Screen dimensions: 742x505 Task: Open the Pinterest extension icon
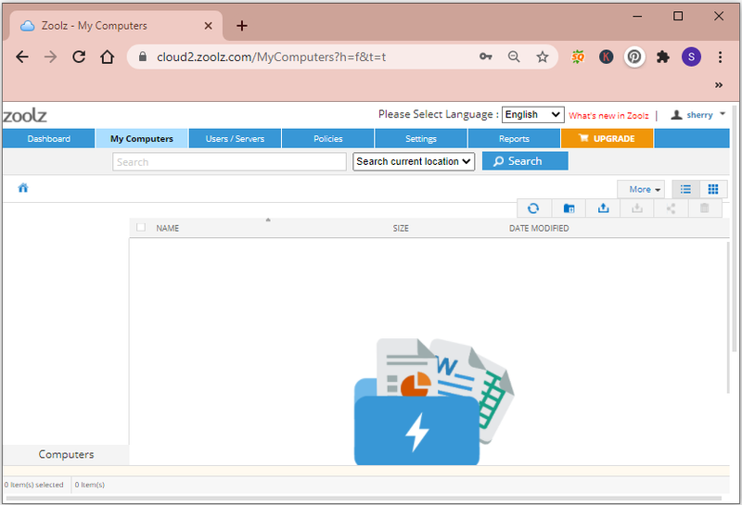tap(634, 57)
